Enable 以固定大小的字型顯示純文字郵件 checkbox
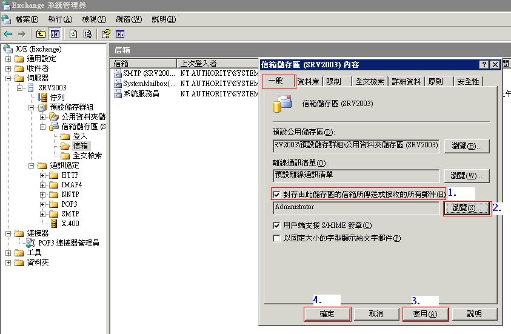The width and height of the screenshot is (511, 334). click(276, 238)
